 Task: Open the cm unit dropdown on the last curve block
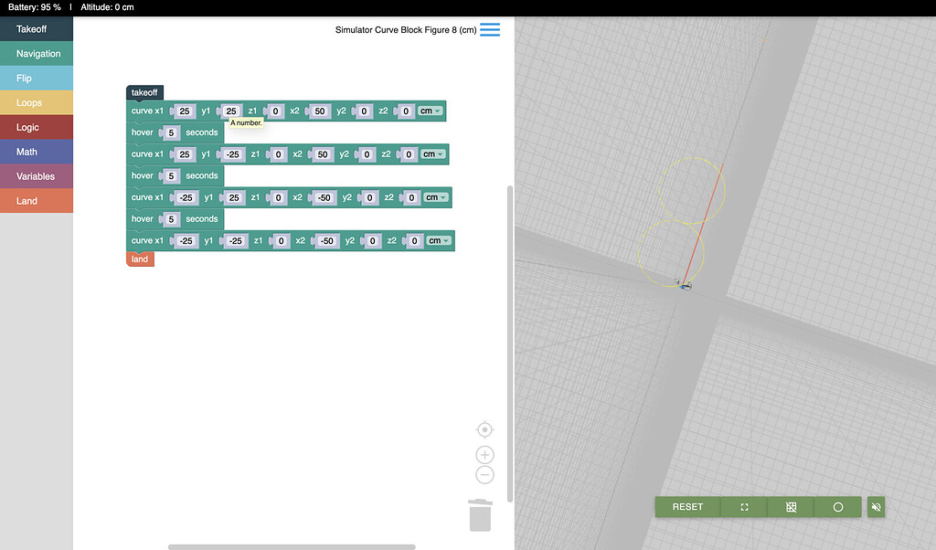[x=438, y=240]
